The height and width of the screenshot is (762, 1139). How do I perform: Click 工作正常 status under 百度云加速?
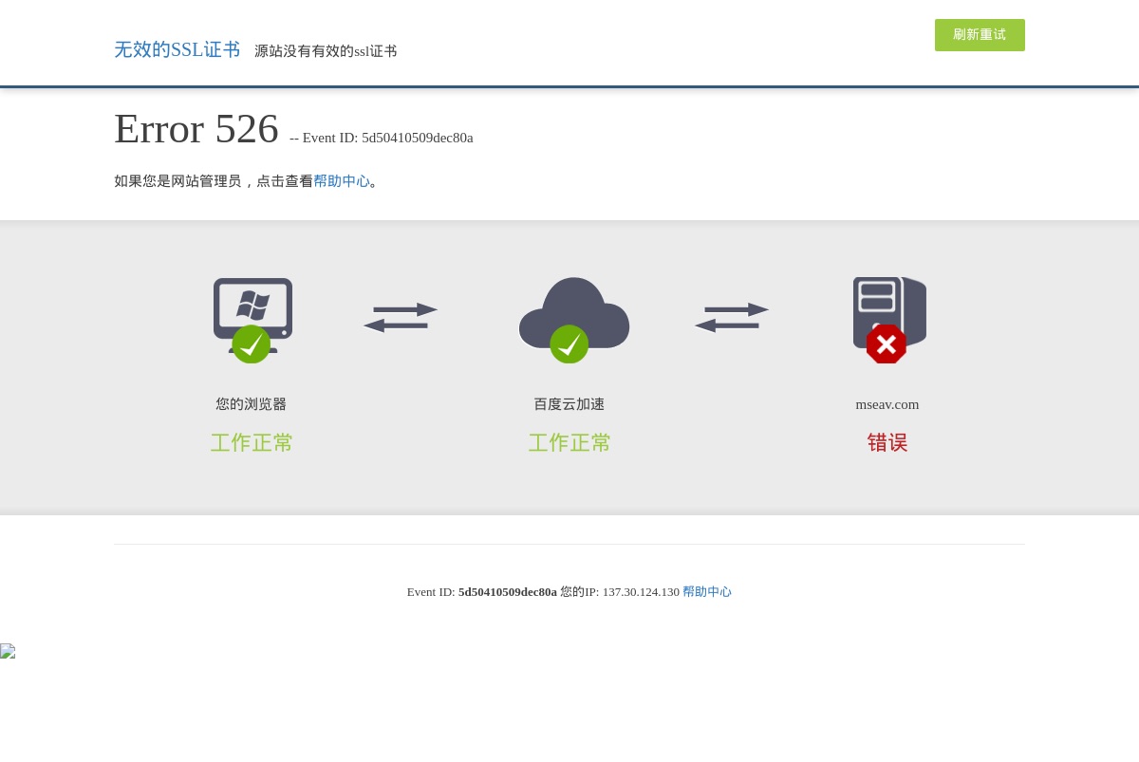tap(569, 443)
